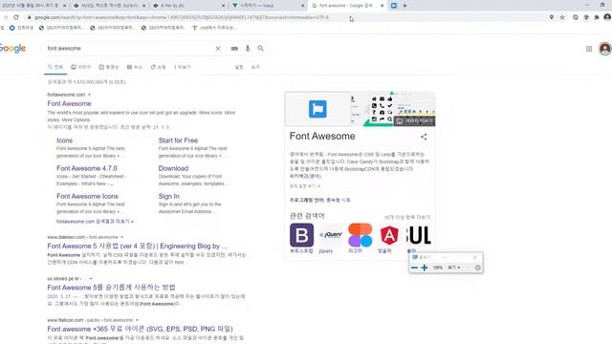Image resolution: width=612 pixels, height=344 pixels.
Task: Open the 도구 tools menu under search bar
Action: tap(255, 67)
